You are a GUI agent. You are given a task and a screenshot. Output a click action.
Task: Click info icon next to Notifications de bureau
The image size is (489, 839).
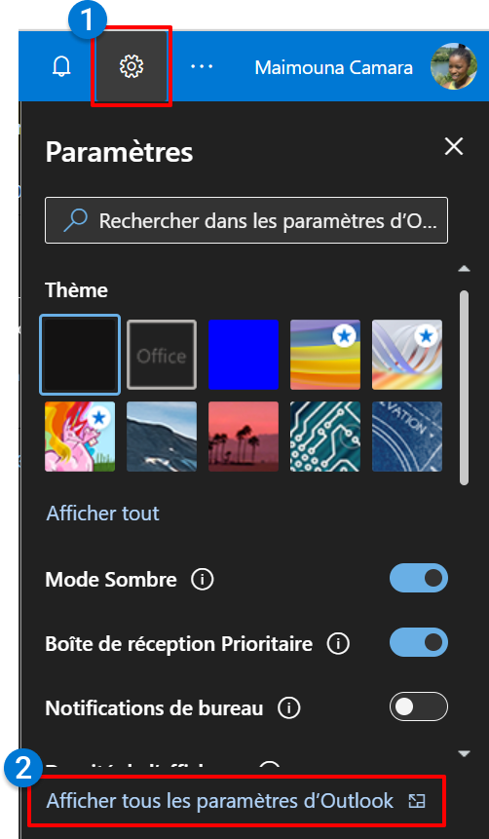289,707
